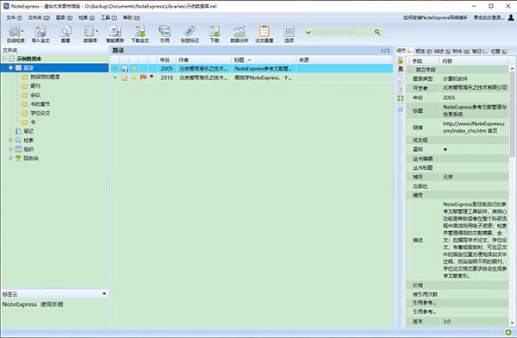
Task: Switch to the 预览 (P) tab
Action: coord(423,52)
